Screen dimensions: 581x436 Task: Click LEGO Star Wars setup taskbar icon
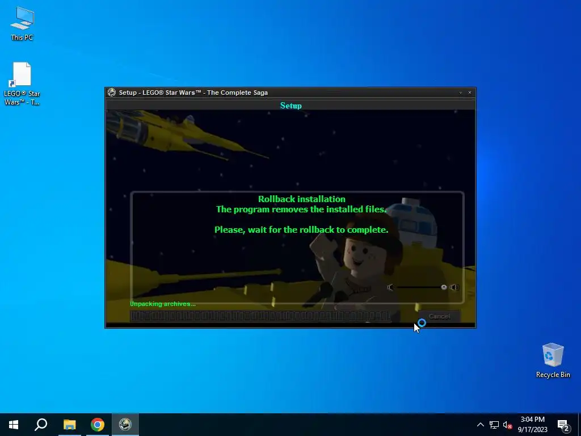(125, 425)
